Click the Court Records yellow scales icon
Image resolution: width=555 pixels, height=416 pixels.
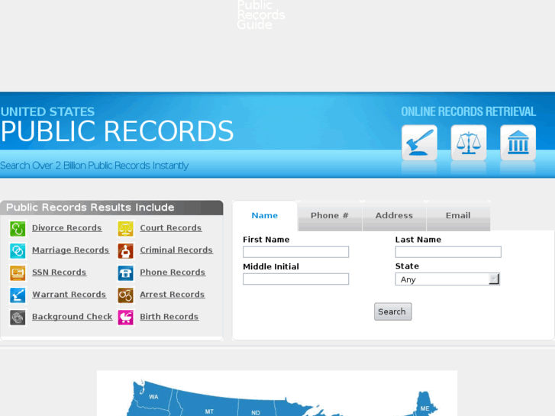tap(126, 228)
